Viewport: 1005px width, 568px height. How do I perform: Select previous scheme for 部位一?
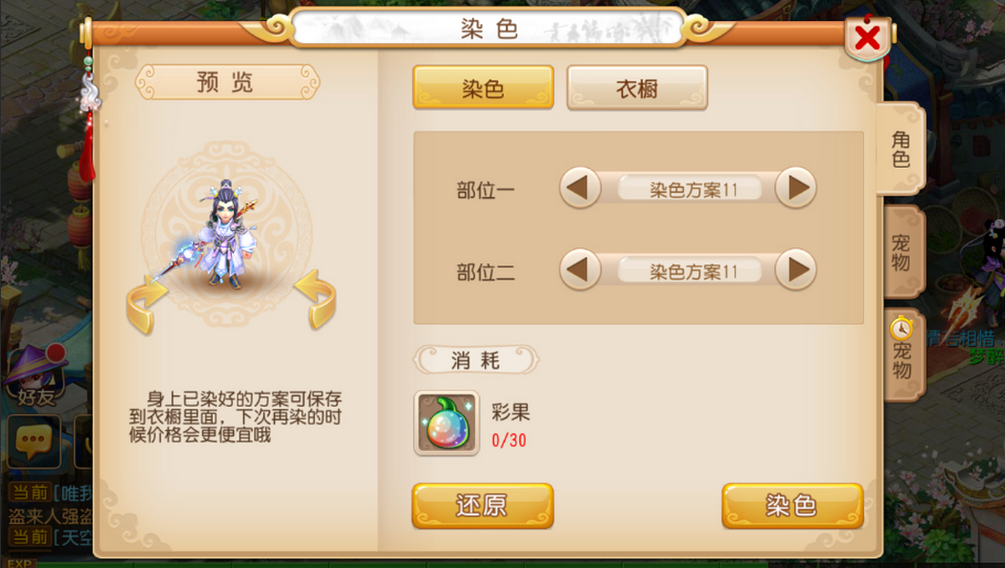[x=580, y=189]
